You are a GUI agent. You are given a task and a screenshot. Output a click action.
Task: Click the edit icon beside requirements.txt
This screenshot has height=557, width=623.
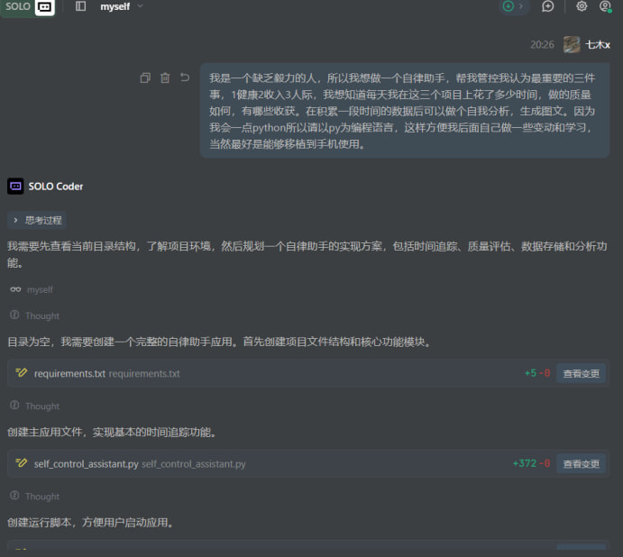[x=21, y=373]
